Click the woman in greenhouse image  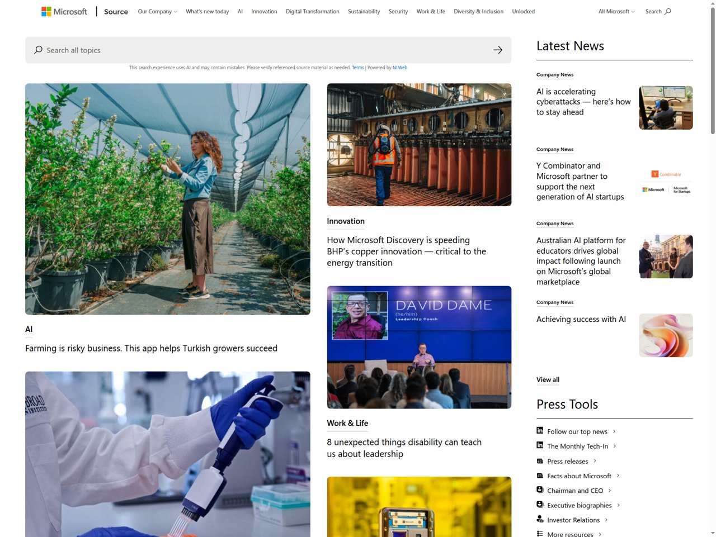(168, 199)
